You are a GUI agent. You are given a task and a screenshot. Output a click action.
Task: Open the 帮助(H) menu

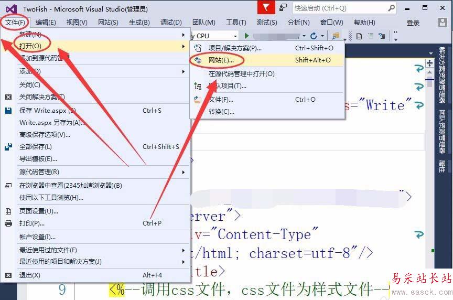(x=364, y=22)
